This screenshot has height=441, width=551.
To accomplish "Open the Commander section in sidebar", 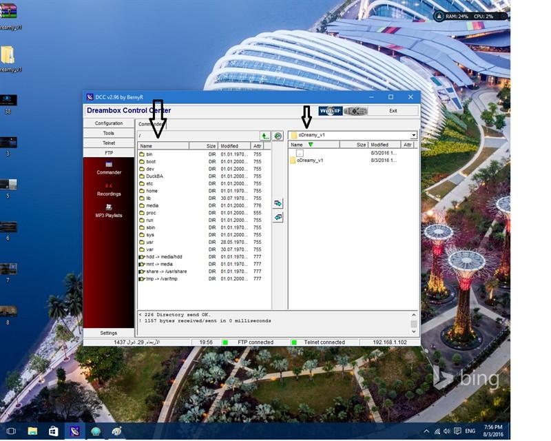I will [109, 168].
